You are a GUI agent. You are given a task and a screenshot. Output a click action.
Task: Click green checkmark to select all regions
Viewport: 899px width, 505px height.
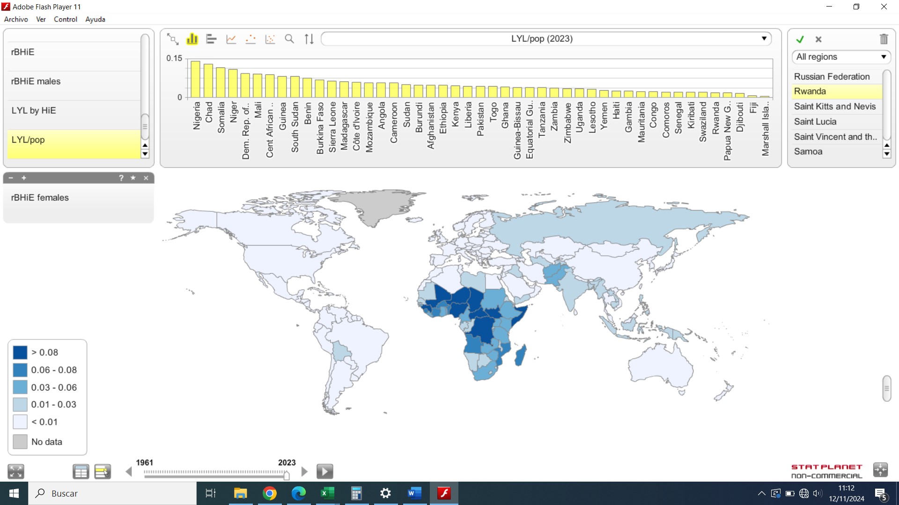(x=800, y=39)
